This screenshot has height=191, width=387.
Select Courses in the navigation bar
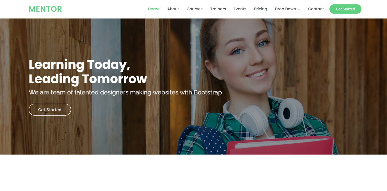195,9
